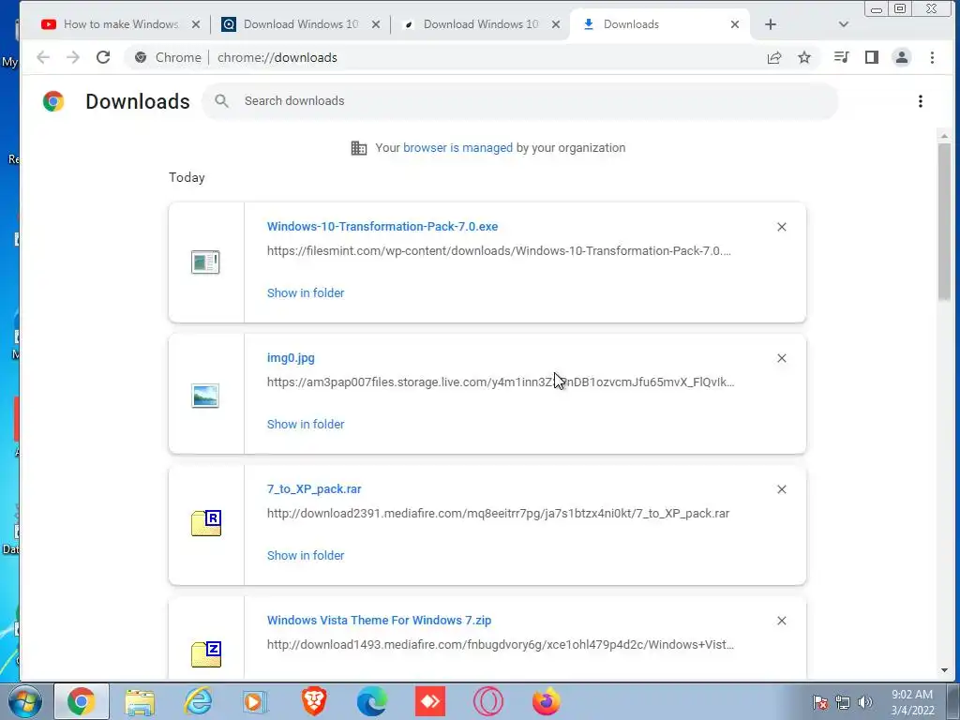Open the 7_to_XP_pack.rar file link
This screenshot has width=960, height=720.
(314, 489)
